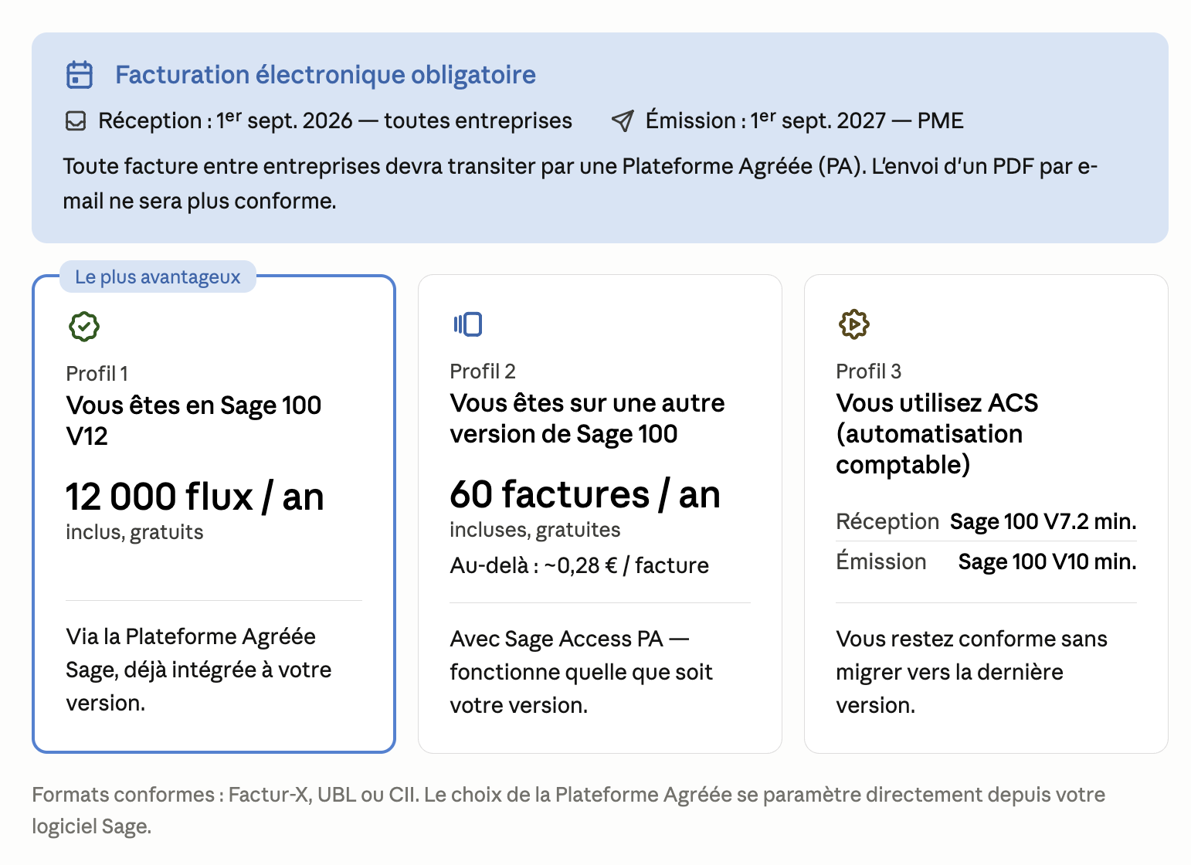Click the Sage 100 V7.2 min. value
The height and width of the screenshot is (865, 1191).
[x=1043, y=522]
